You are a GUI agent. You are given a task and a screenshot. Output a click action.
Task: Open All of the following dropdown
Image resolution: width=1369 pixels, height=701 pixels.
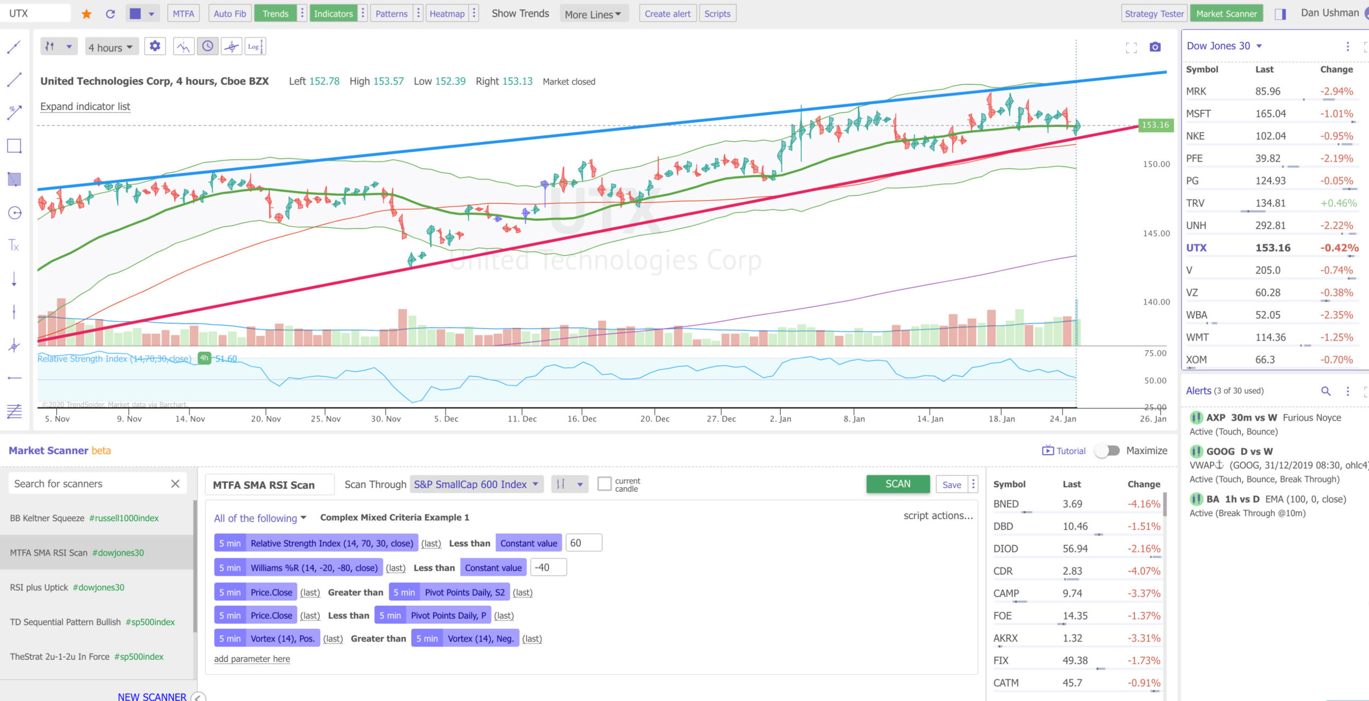click(x=260, y=518)
